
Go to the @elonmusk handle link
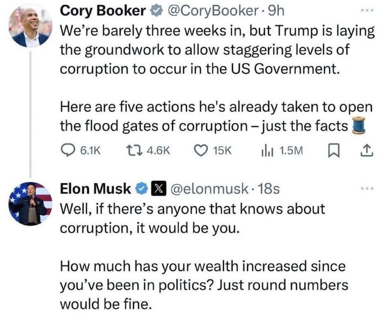coord(210,188)
